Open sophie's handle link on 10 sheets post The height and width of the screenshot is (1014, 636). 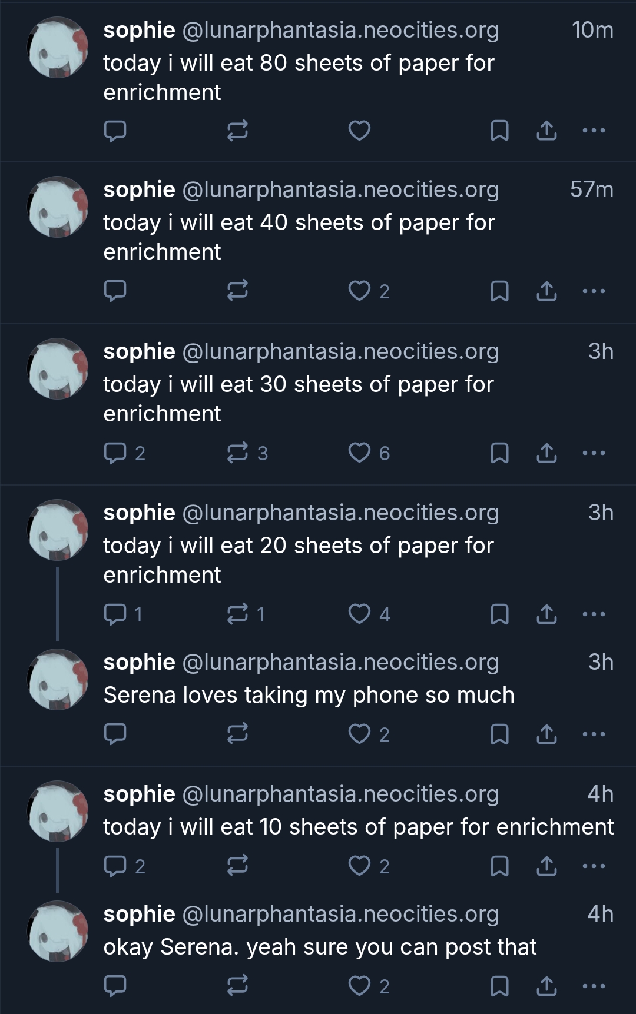click(340, 794)
